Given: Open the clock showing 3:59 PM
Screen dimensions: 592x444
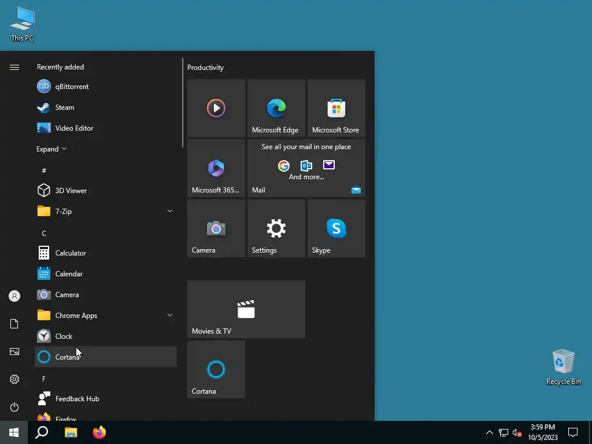Looking at the screenshot, I should [542, 432].
